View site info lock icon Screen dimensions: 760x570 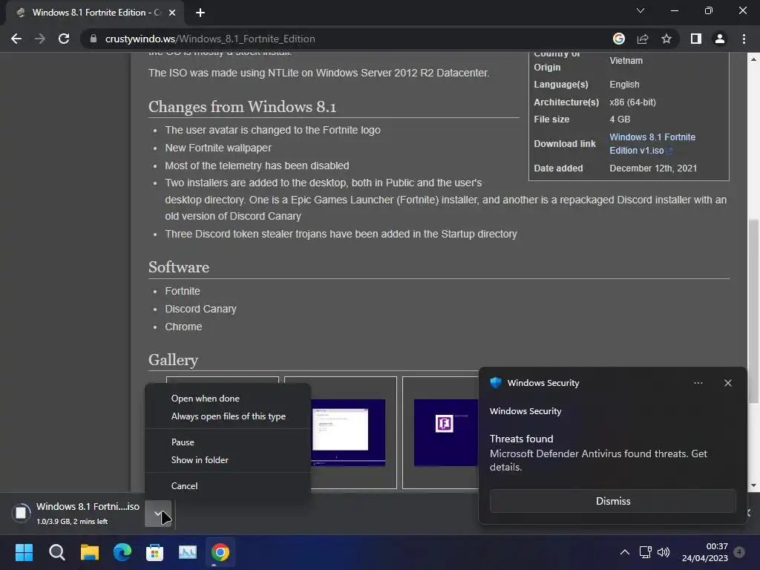pos(94,39)
